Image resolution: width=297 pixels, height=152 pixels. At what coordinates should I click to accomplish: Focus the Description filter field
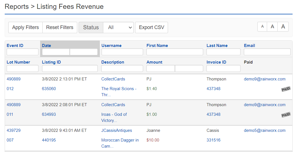coord(122,69)
